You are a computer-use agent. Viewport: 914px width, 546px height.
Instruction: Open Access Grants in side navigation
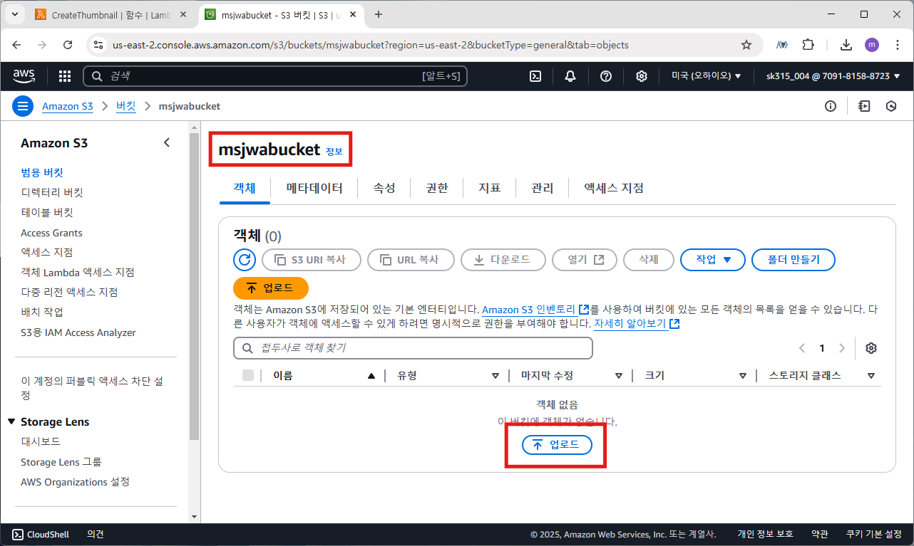click(51, 233)
